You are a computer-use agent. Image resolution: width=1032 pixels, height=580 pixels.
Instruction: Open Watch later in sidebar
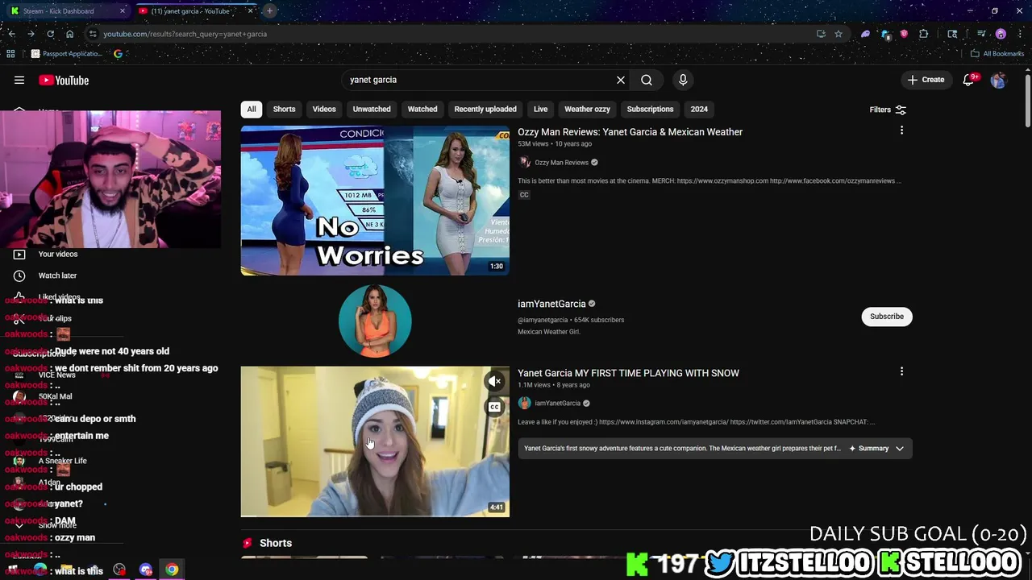click(x=57, y=275)
